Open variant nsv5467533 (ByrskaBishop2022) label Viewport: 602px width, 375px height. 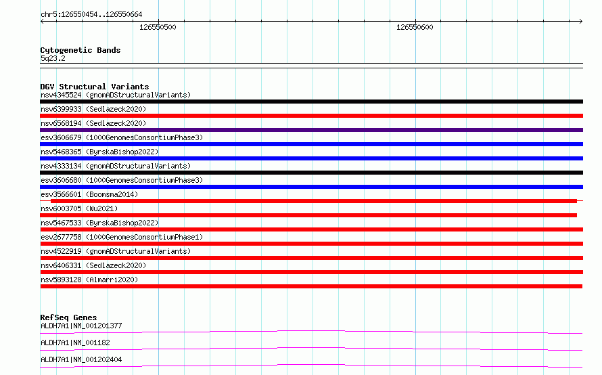pos(99,223)
